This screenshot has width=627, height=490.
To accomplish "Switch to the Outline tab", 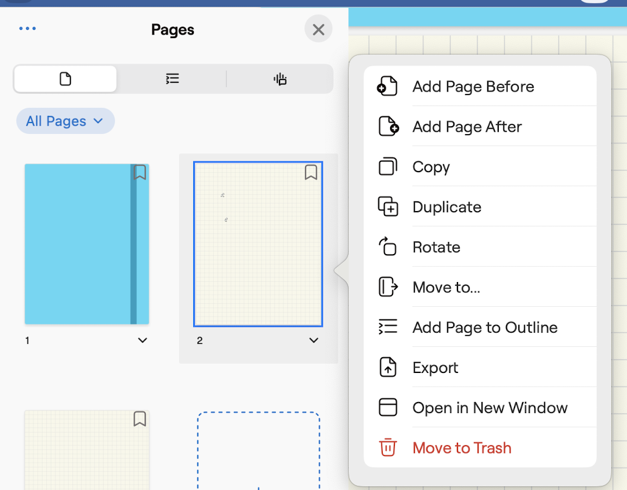I will pyautogui.click(x=172, y=79).
